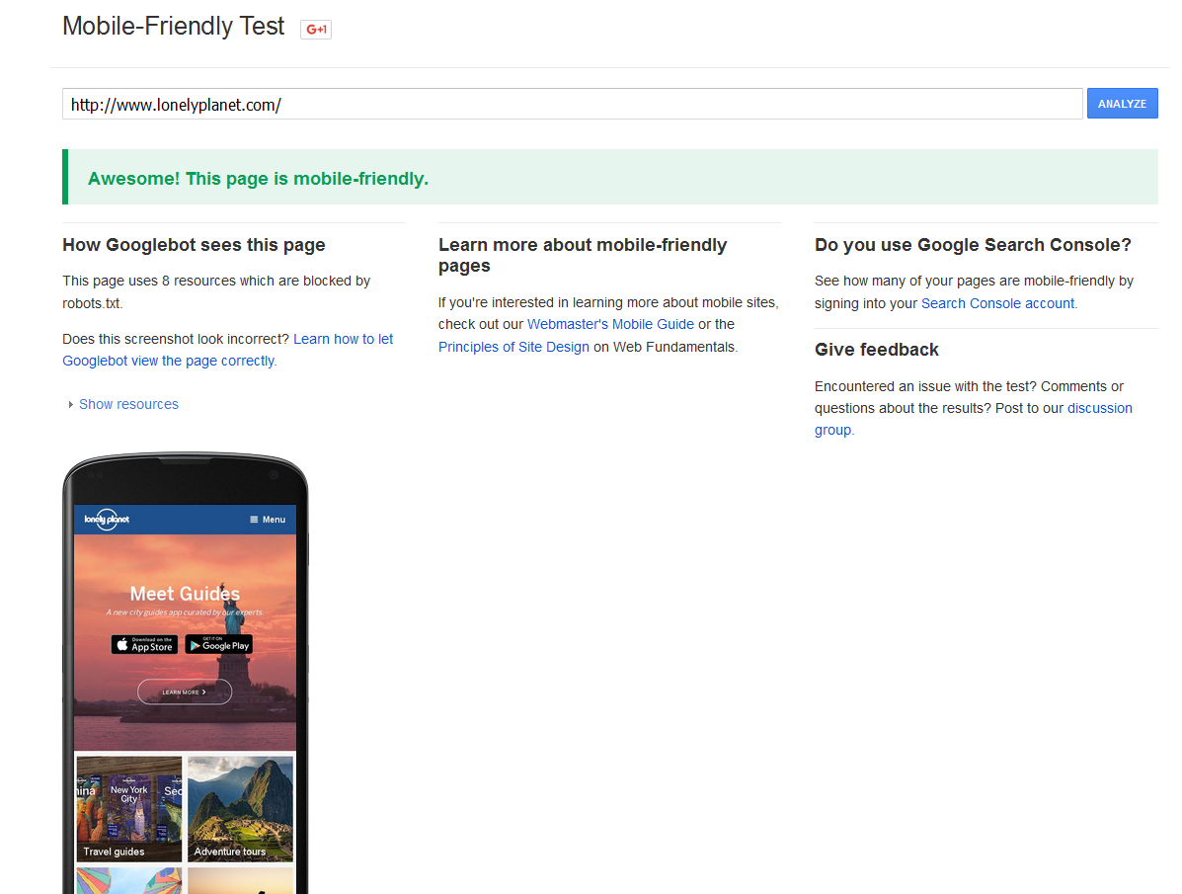Click 'Awesome! This page is mobile-friendly.' message
Screen dimensions: 1182x894
[258, 179]
